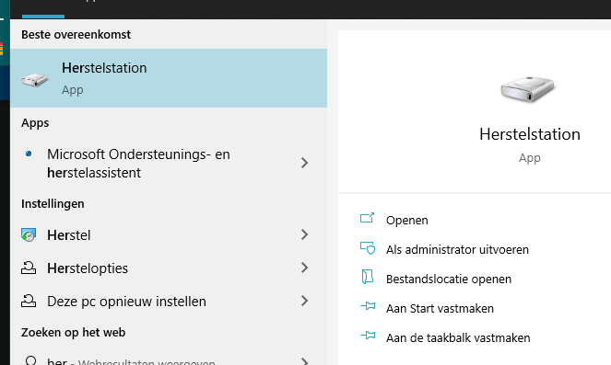Expand Microsoft Ondersteunings- en herstelassistent chevron

[x=305, y=163]
